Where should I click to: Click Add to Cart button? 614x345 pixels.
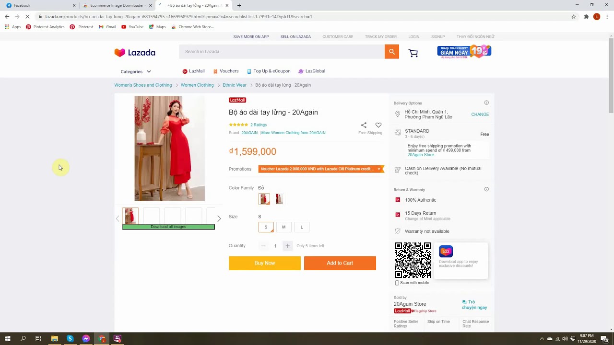click(340, 263)
